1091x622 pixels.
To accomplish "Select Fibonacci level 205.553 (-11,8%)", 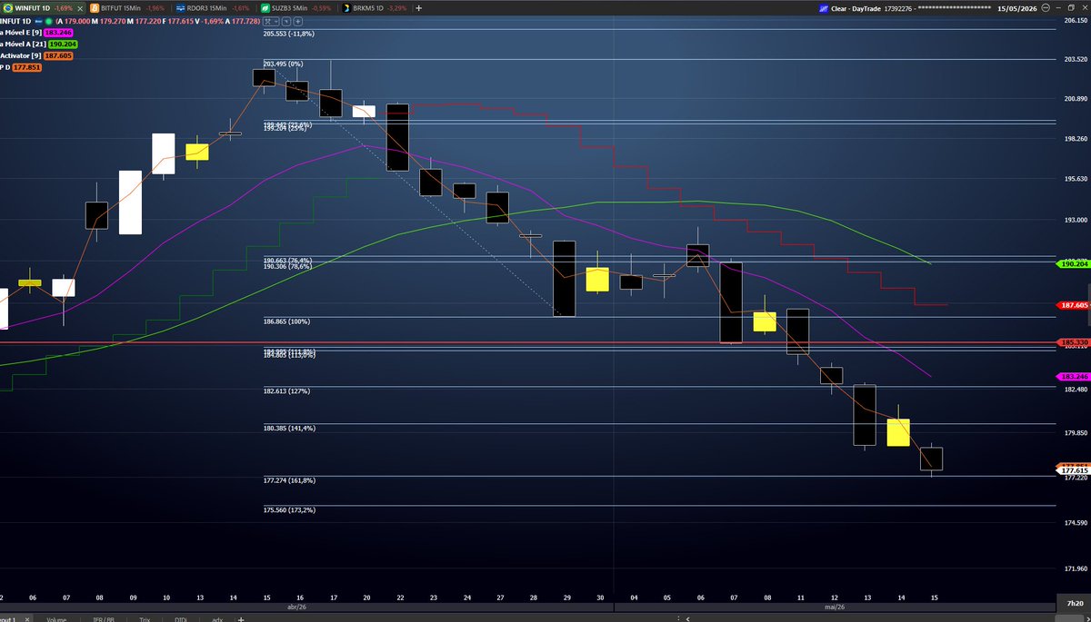I will (x=287, y=34).
